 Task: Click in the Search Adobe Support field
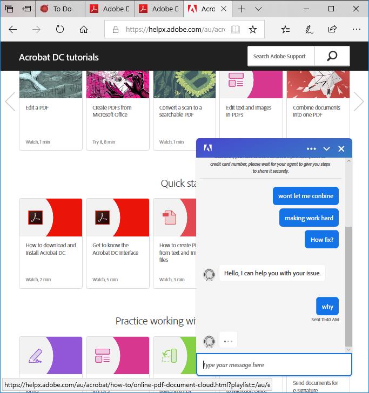281,56
